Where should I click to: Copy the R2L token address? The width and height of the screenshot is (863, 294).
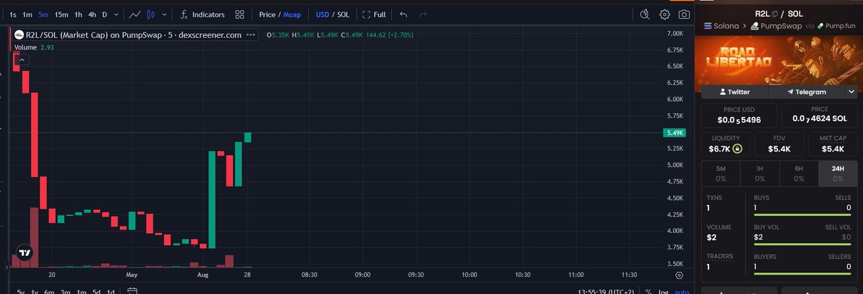pos(774,12)
